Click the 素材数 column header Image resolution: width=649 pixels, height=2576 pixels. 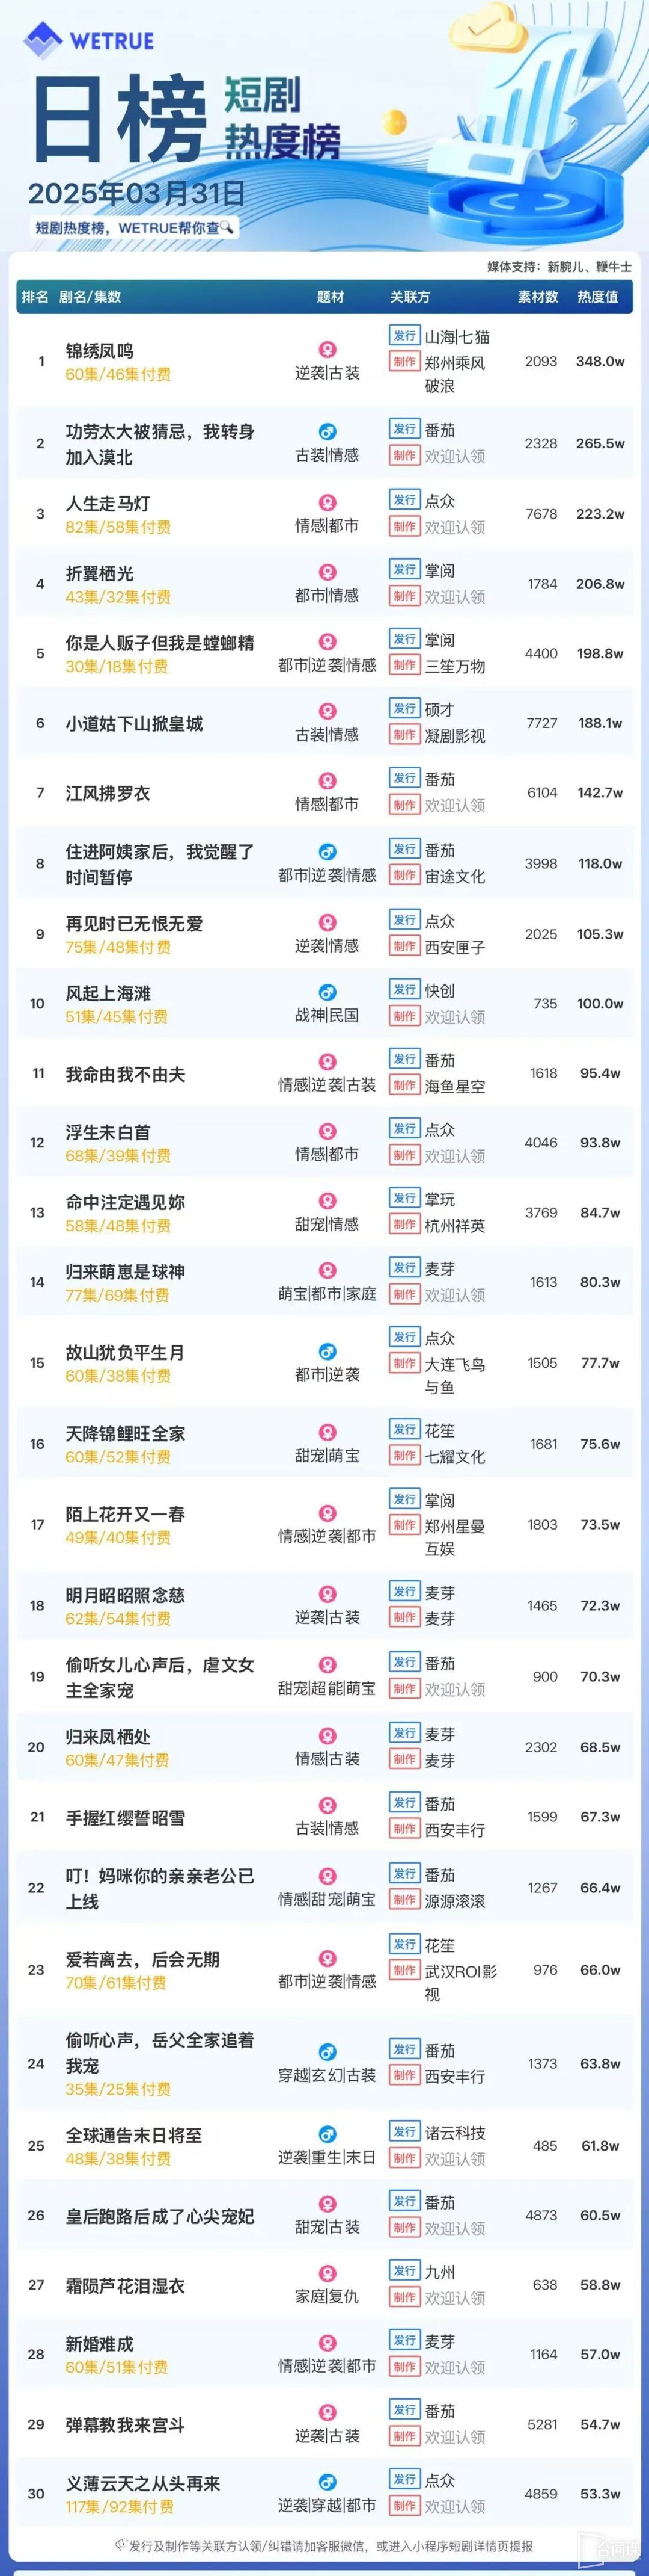538,297
